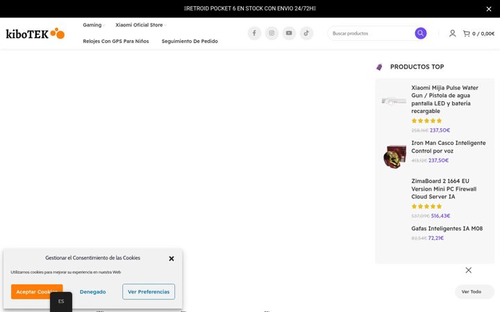Open the user account icon
Image resolution: width=500 pixels, height=312 pixels.
coord(452,33)
